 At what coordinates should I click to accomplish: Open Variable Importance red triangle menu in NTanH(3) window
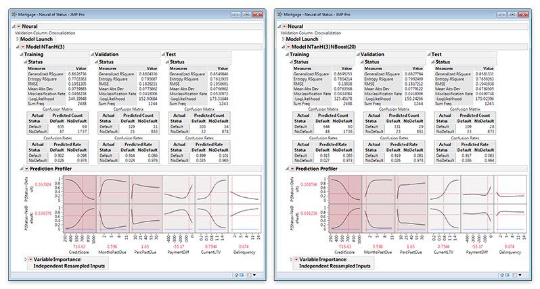point(30,259)
